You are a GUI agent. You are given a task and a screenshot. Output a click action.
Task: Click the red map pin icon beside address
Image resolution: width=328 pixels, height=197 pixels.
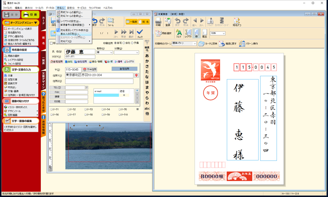click(x=136, y=75)
